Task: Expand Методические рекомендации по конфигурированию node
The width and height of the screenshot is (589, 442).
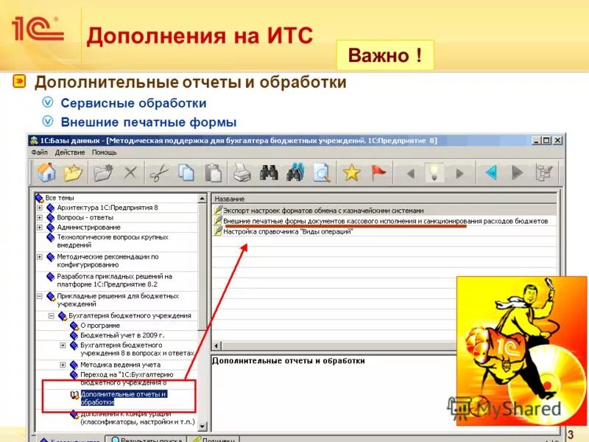Action: tap(40, 256)
